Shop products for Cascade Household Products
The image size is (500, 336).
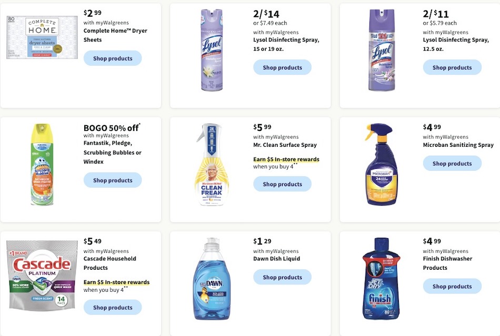113,307
